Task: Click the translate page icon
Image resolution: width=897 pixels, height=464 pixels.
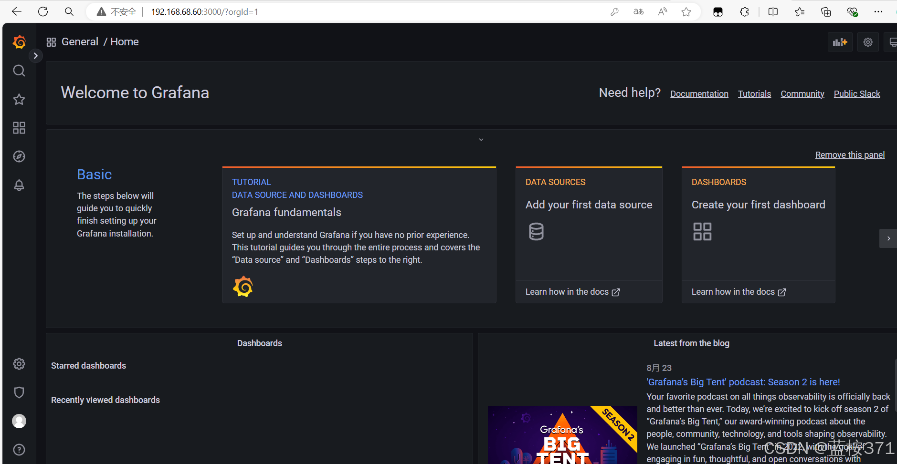Action: tap(638, 12)
